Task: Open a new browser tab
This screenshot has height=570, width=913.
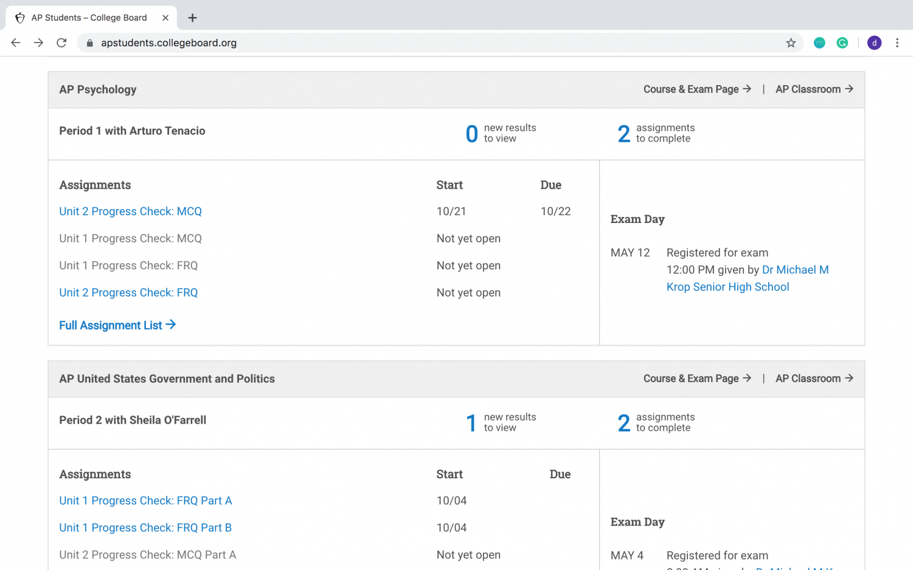Action: (x=192, y=18)
